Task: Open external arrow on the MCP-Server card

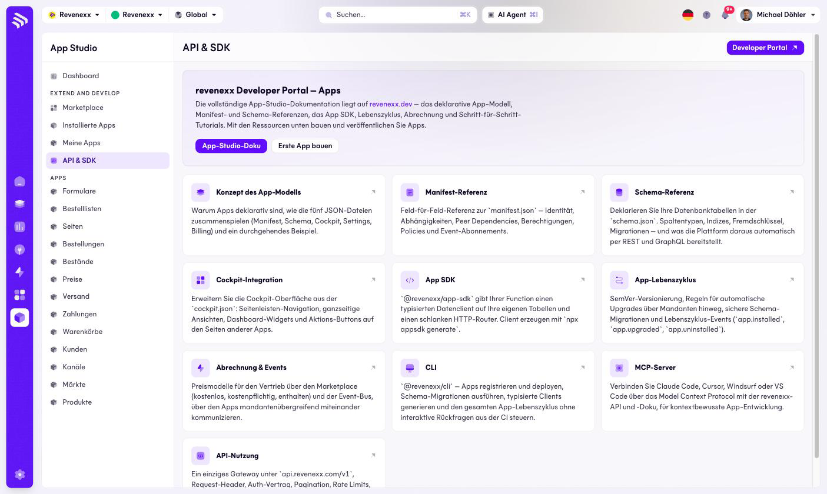Action: pyautogui.click(x=792, y=367)
